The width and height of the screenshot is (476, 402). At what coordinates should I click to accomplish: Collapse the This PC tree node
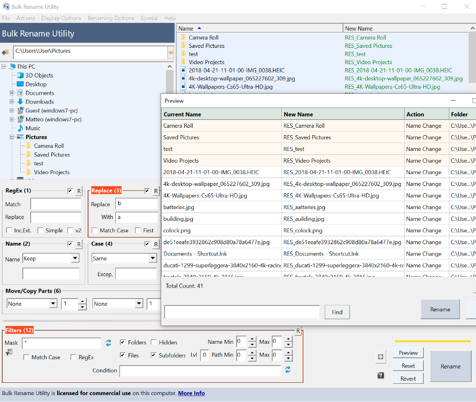coord(3,66)
